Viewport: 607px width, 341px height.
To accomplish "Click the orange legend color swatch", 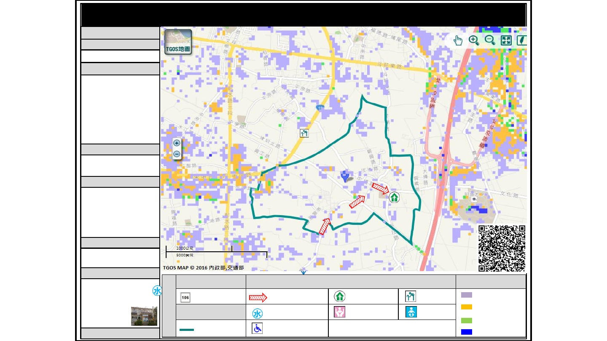I will pyautogui.click(x=467, y=307).
